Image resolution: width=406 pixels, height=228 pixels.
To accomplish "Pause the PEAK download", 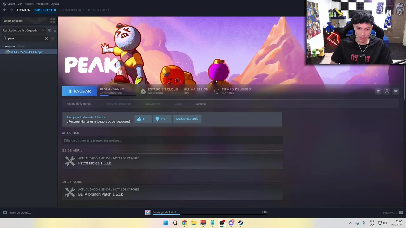I will 79,91.
